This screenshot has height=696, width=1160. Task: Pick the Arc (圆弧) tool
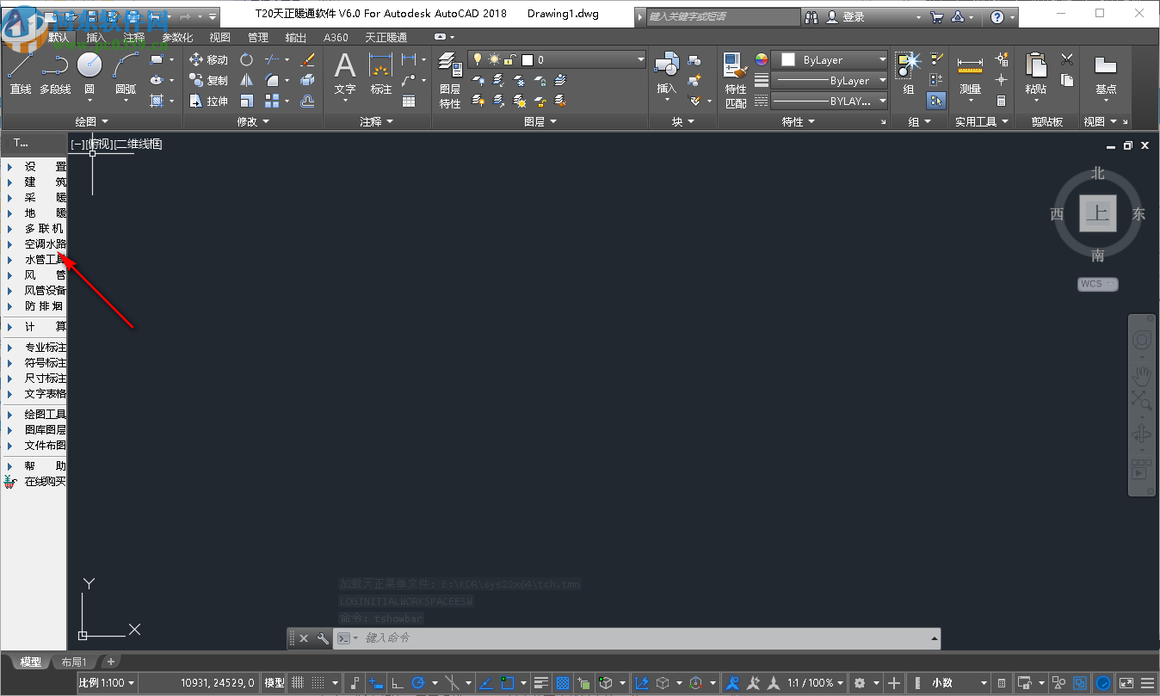pyautogui.click(x=126, y=73)
